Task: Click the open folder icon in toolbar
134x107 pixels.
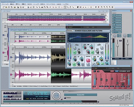Action: click(6, 7)
